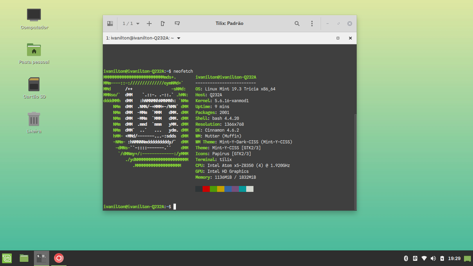
Task: Open the volume control in tray
Action: (x=433, y=258)
